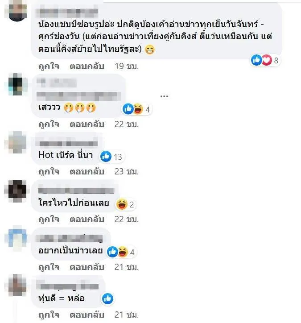Open the 19 ชม. timestamp link
The width and height of the screenshot is (301, 323).
[x=127, y=66]
